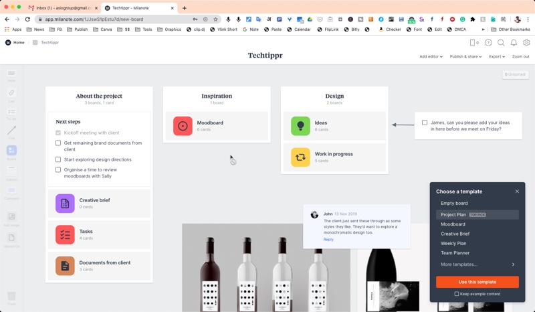Open the Export dropdown
Screen dimensions: 535x312
point(497,56)
